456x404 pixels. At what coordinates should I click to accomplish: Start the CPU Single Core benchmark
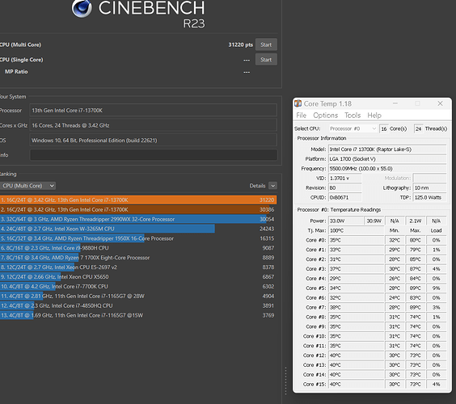(x=266, y=60)
